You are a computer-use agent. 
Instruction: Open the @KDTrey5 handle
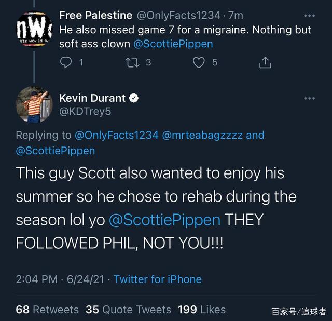point(85,111)
